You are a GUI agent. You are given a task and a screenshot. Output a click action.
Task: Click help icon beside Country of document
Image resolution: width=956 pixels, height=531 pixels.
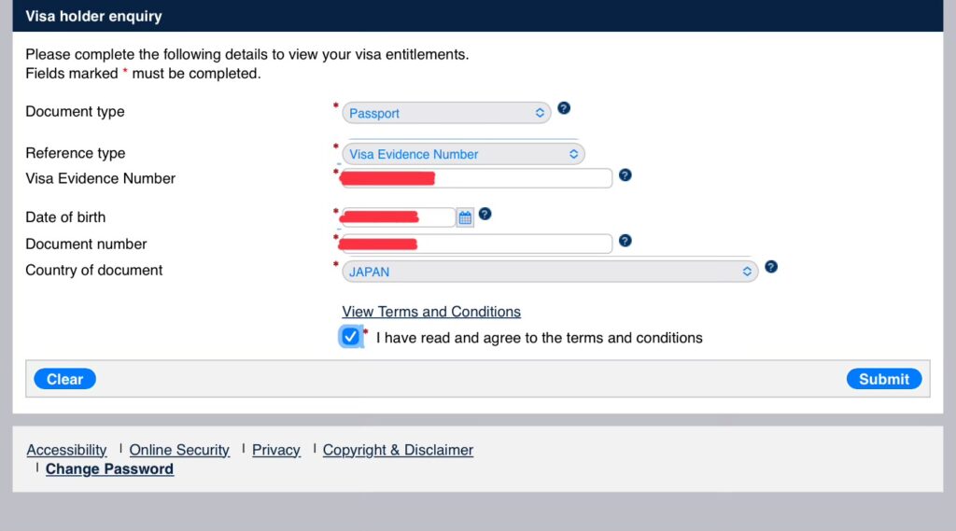[771, 267]
